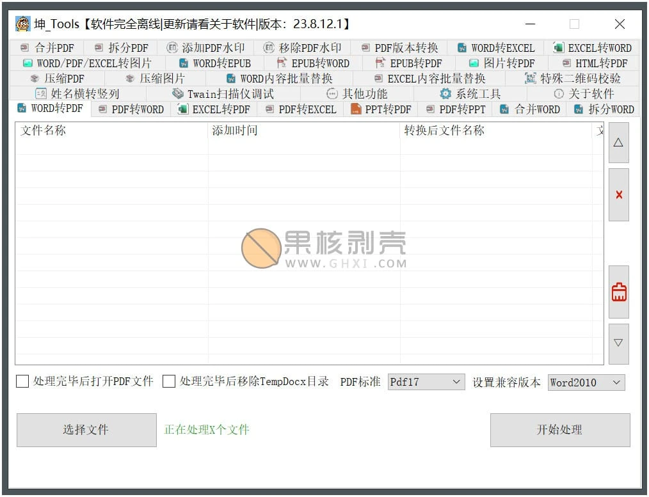This screenshot has height=497, width=649.
Task: Open the 合并PDF tab
Action: pyautogui.click(x=47, y=48)
